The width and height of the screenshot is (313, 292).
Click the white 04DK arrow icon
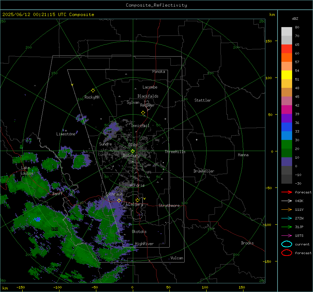tap(287, 201)
